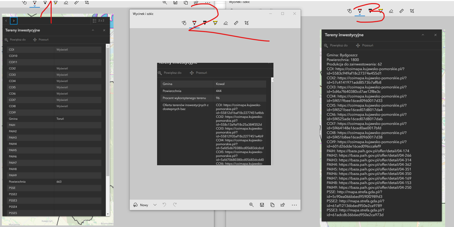
Task: Open the dropdown arrow next to Nowy
Action: click(x=155, y=205)
